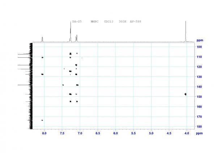Image resolution: width=217 pixels, height=153 pixels.
Task: Select the cross peak at 7.07 ppm, 138 ppm
Action: coord(77,85)
